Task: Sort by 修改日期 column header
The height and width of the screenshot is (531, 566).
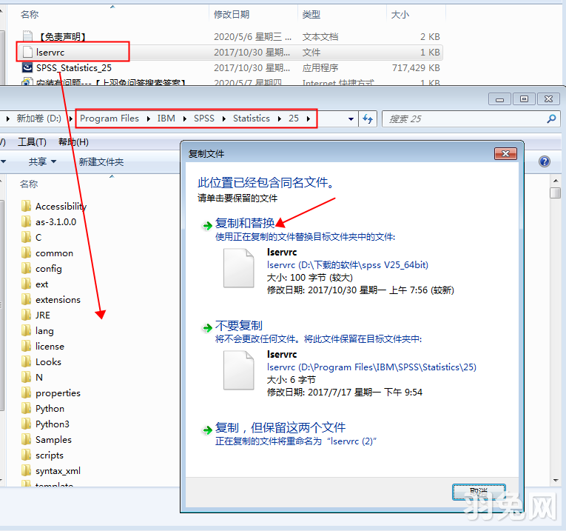Action: 232,15
